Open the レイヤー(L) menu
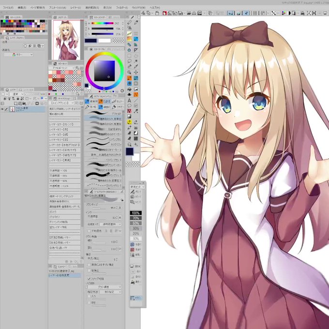Viewport: 329px width, 329px height. (x=75, y=8)
